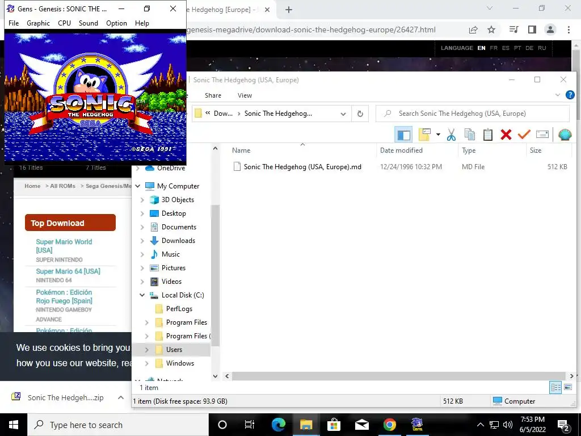Expand the Explorer ribbon chevron
Viewport: 581px width, 436px height.
click(558, 95)
